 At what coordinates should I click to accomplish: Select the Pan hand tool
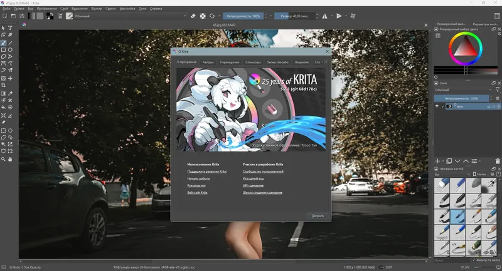(10, 159)
